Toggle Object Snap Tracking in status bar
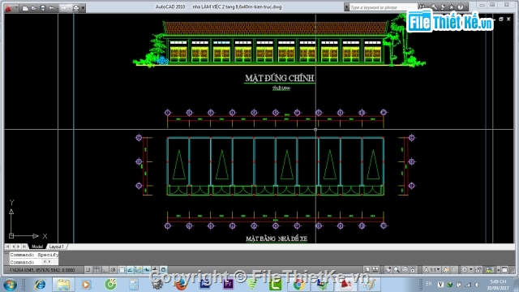 click(x=130, y=270)
